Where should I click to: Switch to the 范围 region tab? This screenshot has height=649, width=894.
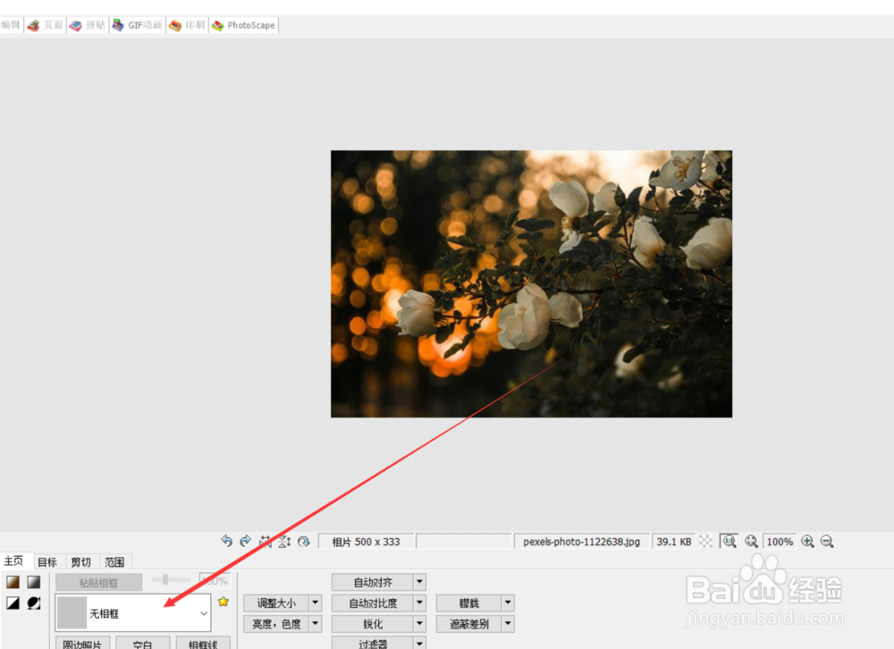(114, 561)
